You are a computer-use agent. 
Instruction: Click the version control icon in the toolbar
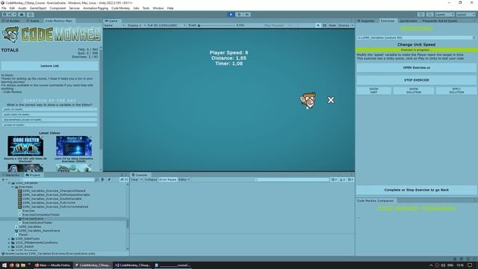point(30,14)
